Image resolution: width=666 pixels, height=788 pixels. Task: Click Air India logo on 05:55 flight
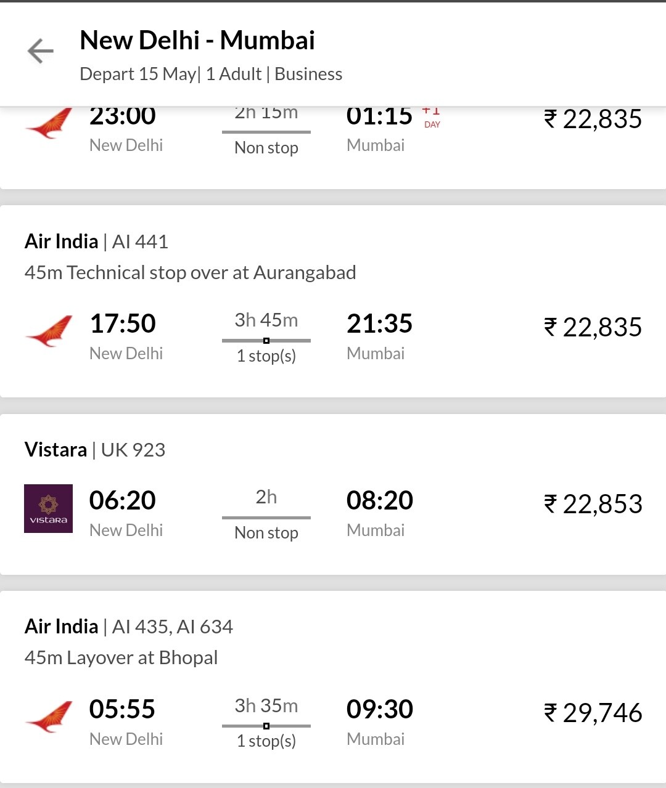(x=49, y=716)
